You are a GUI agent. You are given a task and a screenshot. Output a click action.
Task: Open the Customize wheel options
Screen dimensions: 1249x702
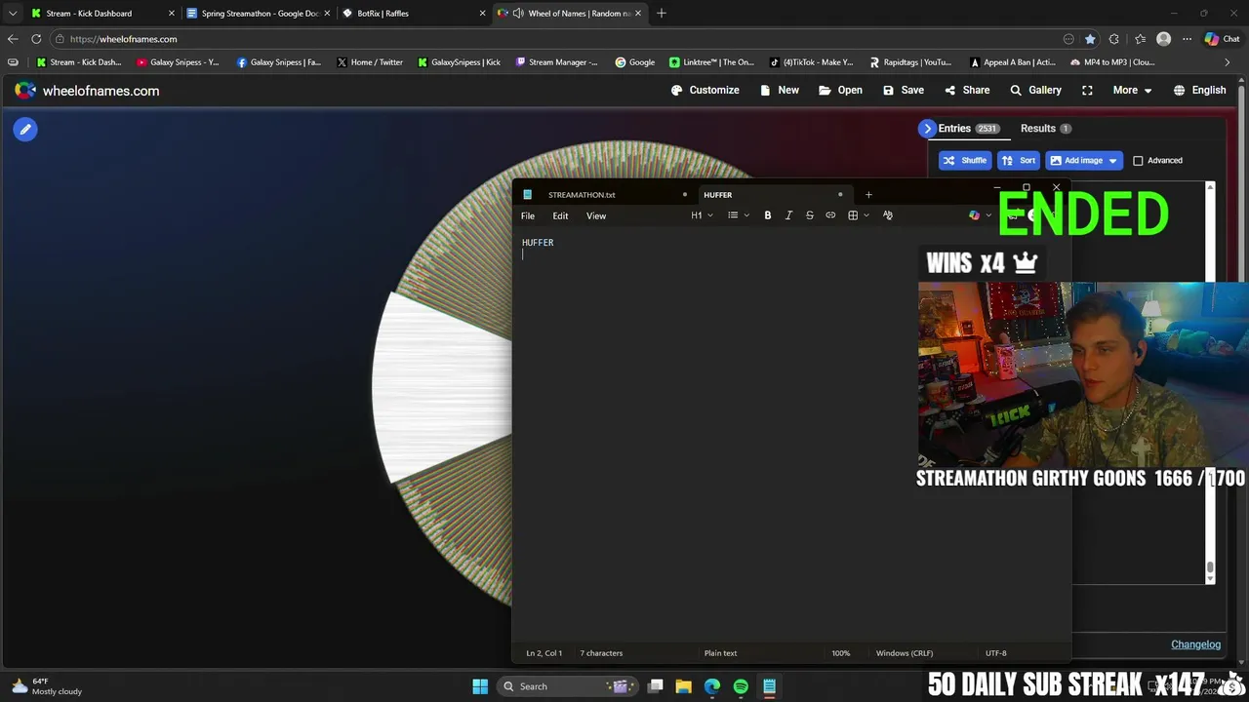(705, 90)
